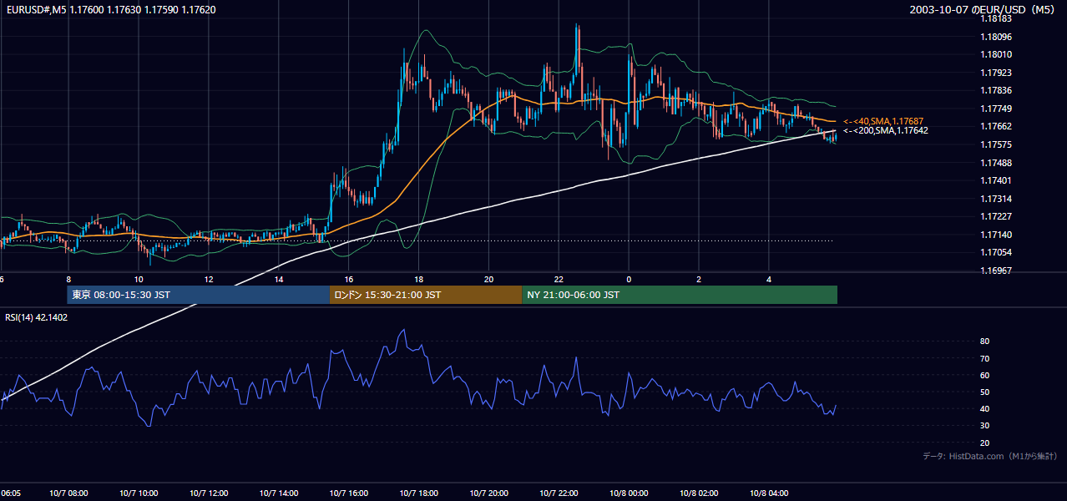Click the 10/7 18:00 time label
Viewport: 1067px width, 501px height.
[419, 493]
